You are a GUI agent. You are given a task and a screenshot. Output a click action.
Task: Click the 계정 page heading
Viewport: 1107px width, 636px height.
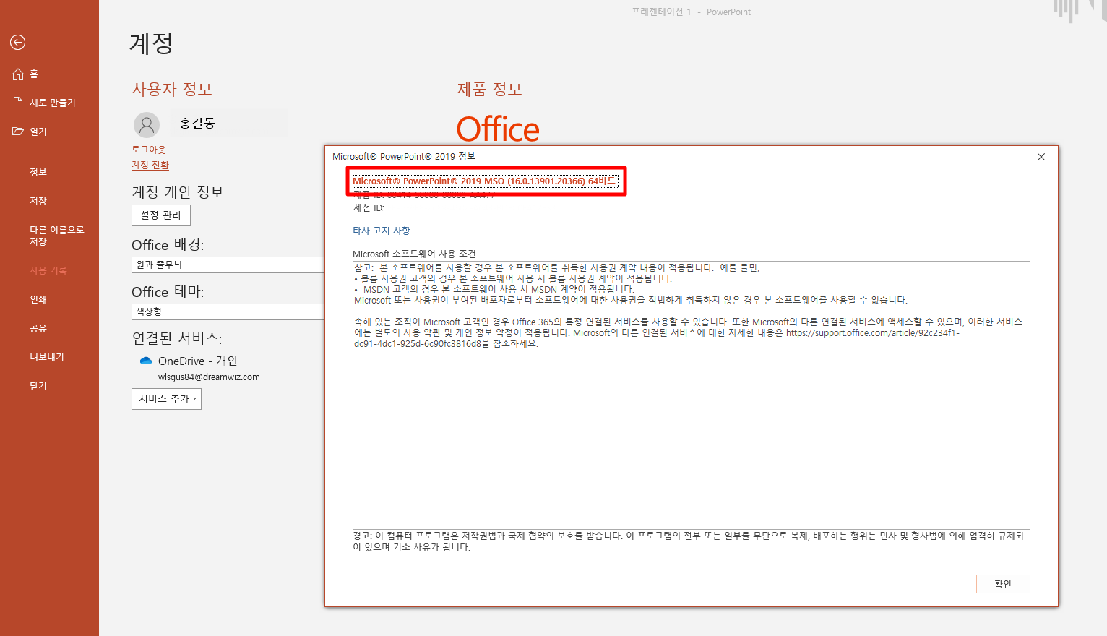tap(151, 43)
